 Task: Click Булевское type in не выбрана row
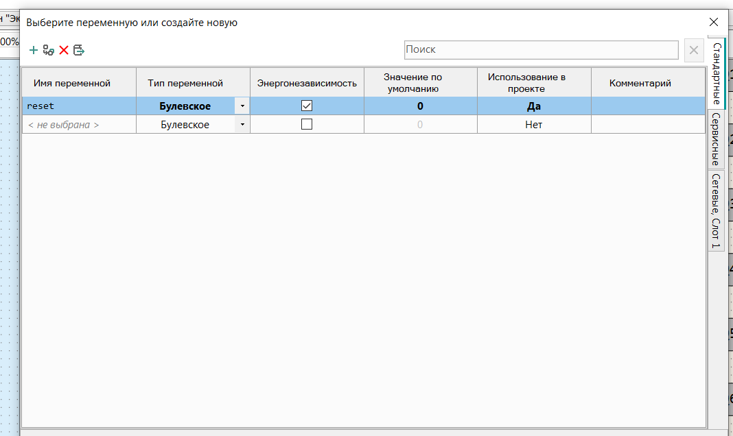pyautogui.click(x=185, y=125)
